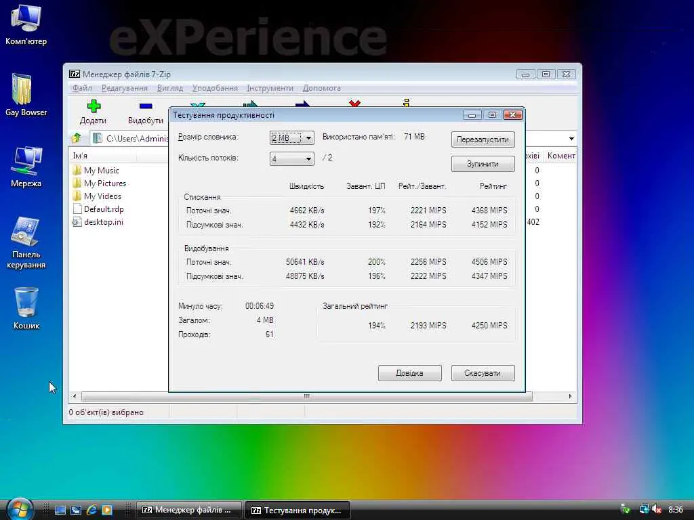Select the Панель керування desktop icon
This screenshot has height=520, width=694.
click(x=26, y=243)
